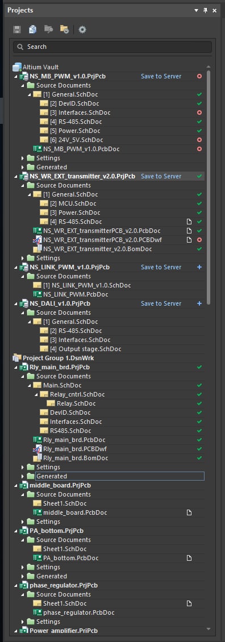
Task: Click the vertical scrollbar of the project tree
Action: pyautogui.click(x=208, y=187)
